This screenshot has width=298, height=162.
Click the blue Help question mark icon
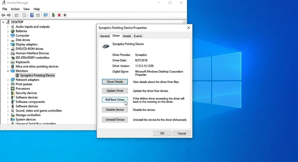click(x=32, y=15)
